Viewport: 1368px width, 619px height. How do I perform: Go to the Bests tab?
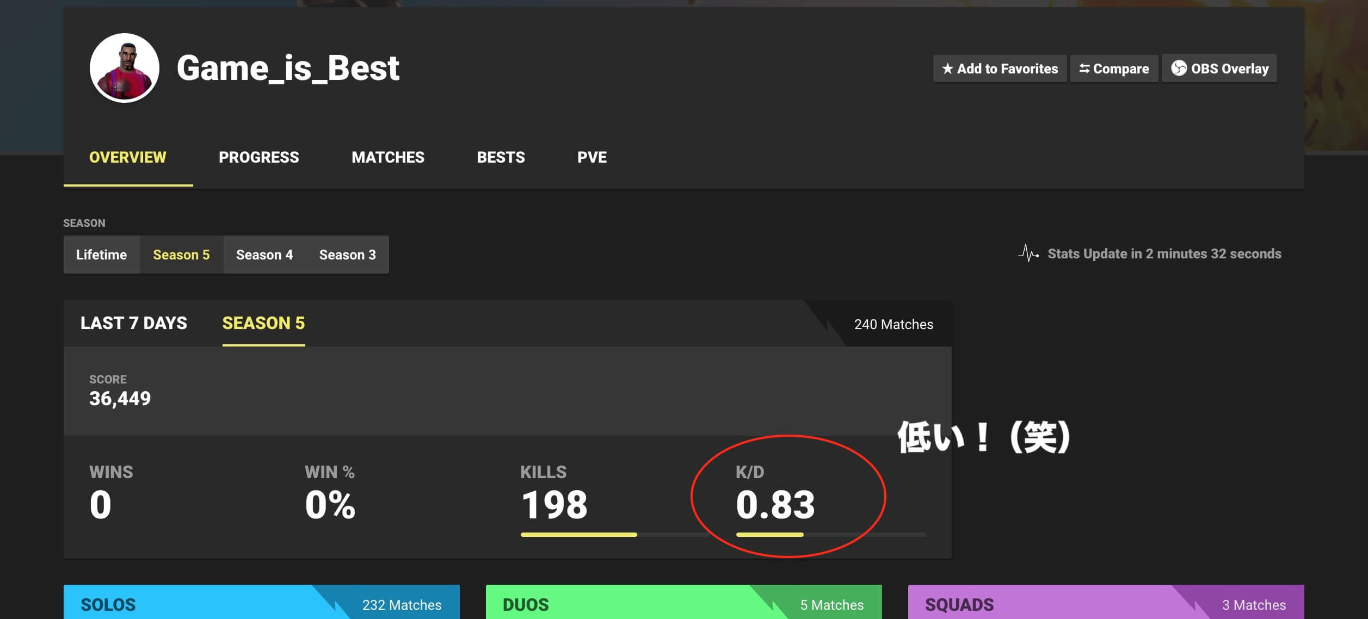coord(501,157)
